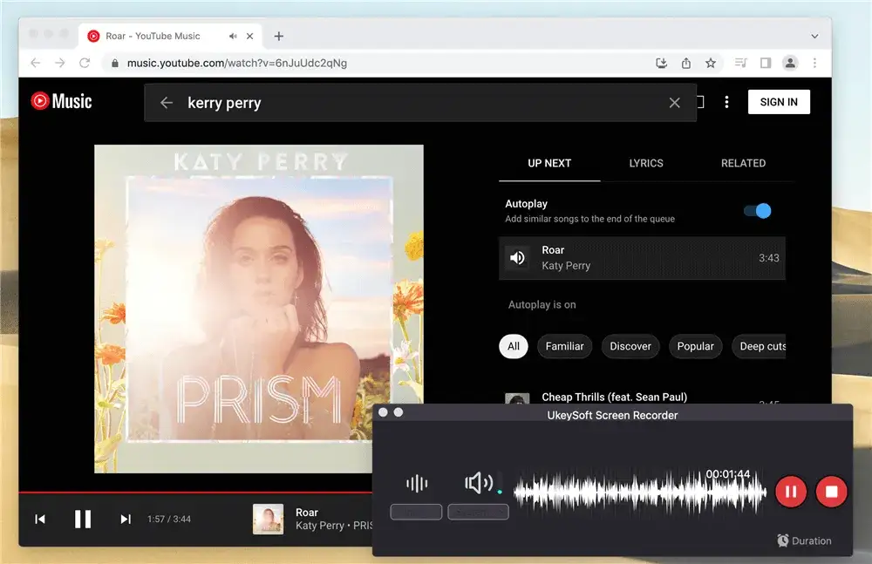Open the YouTube Music options menu (three dots)
The image size is (872, 564).
726,102
